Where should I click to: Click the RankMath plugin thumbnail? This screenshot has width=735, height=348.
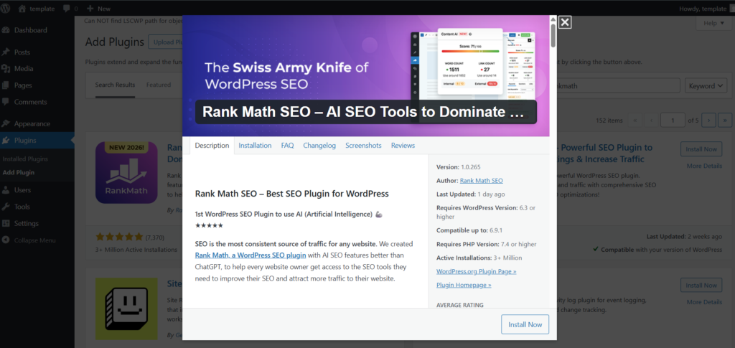126,172
